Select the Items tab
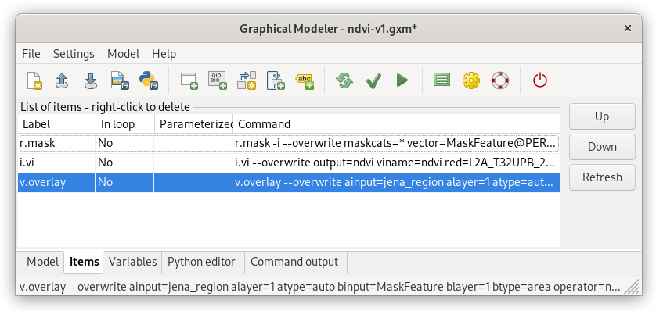This screenshot has height=311, width=656. click(x=84, y=262)
